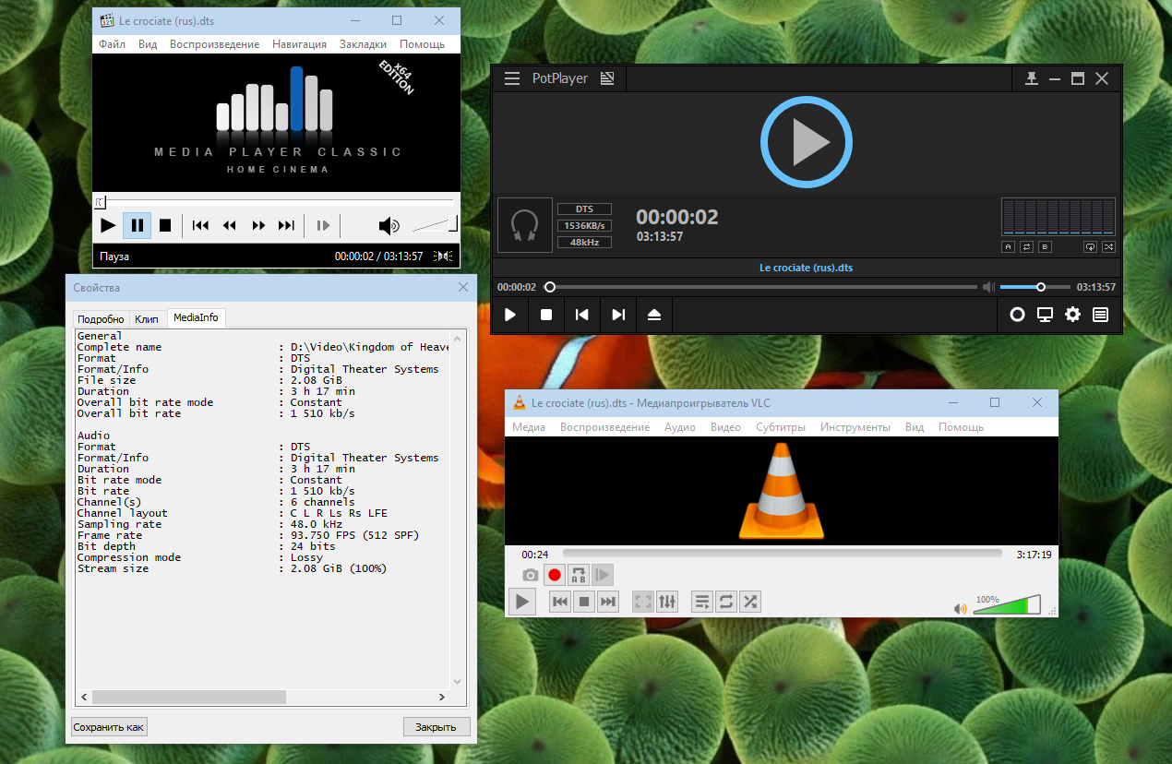
Task: Open the Навигация menu in Media Player Classic
Action: point(299,44)
